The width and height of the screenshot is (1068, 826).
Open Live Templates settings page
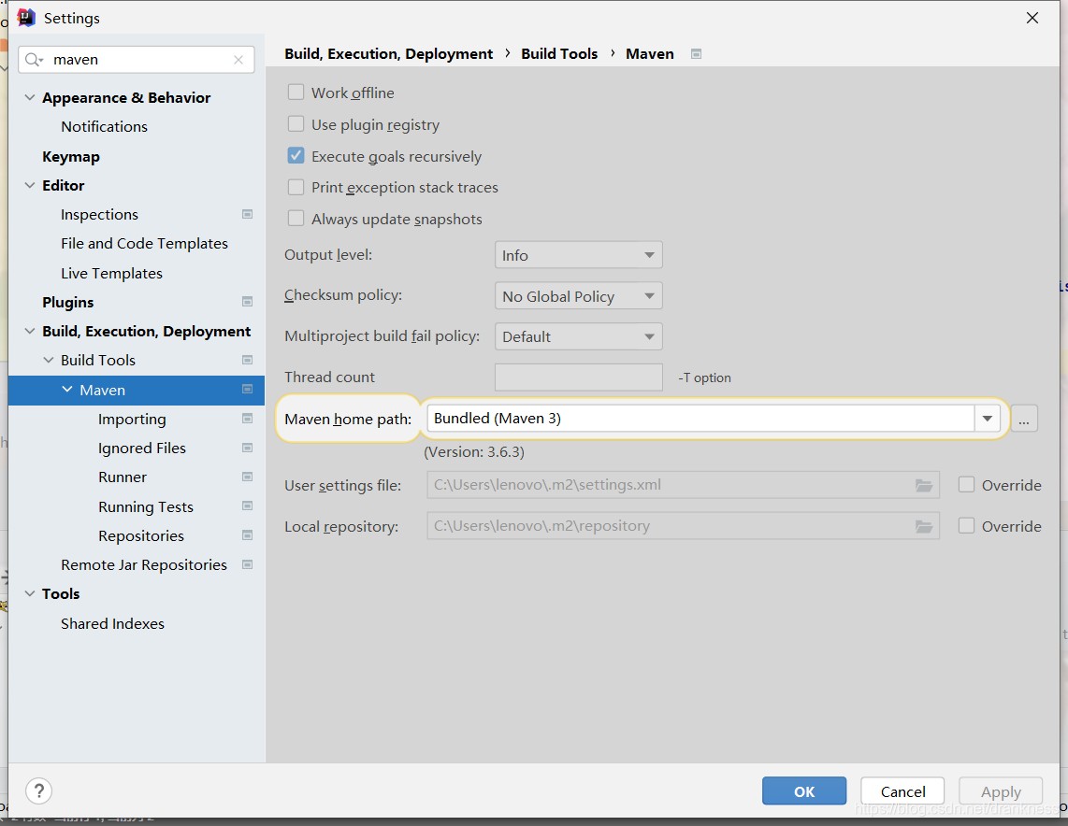click(x=111, y=274)
